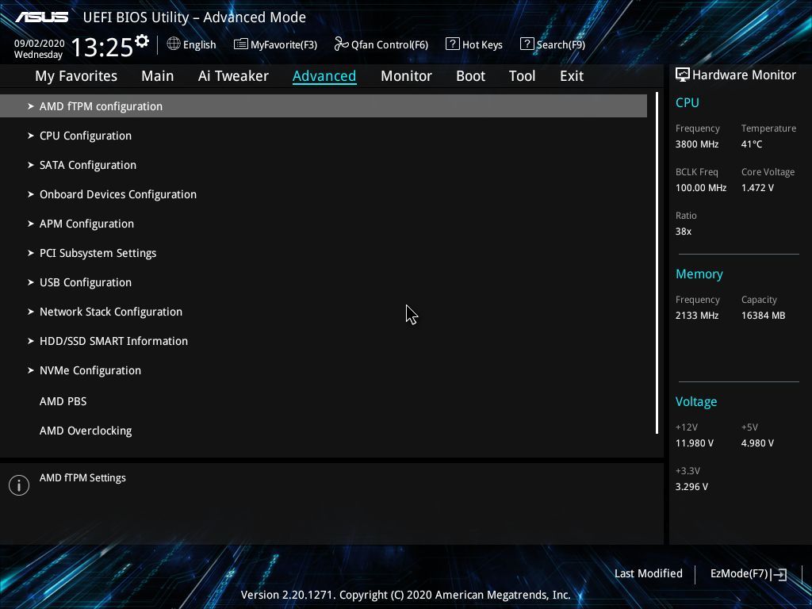Select CPU Configuration entry

pyautogui.click(x=86, y=136)
